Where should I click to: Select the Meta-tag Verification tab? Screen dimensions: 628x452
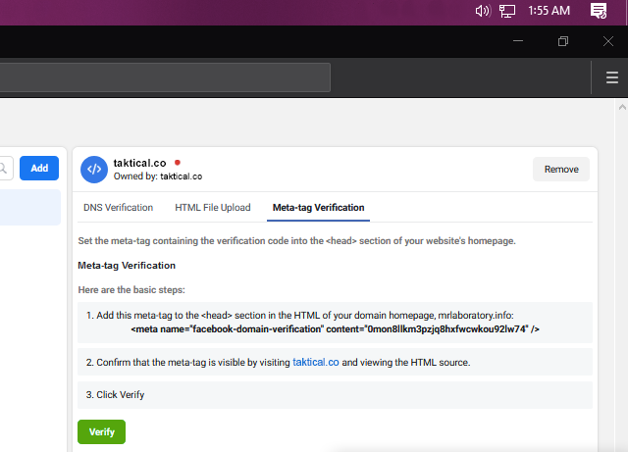[318, 208]
